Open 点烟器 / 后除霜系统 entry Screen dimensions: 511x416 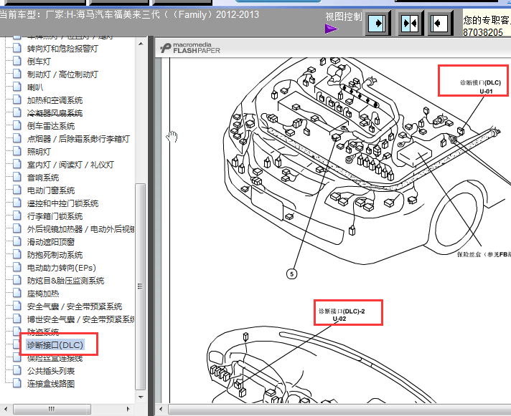[78, 139]
